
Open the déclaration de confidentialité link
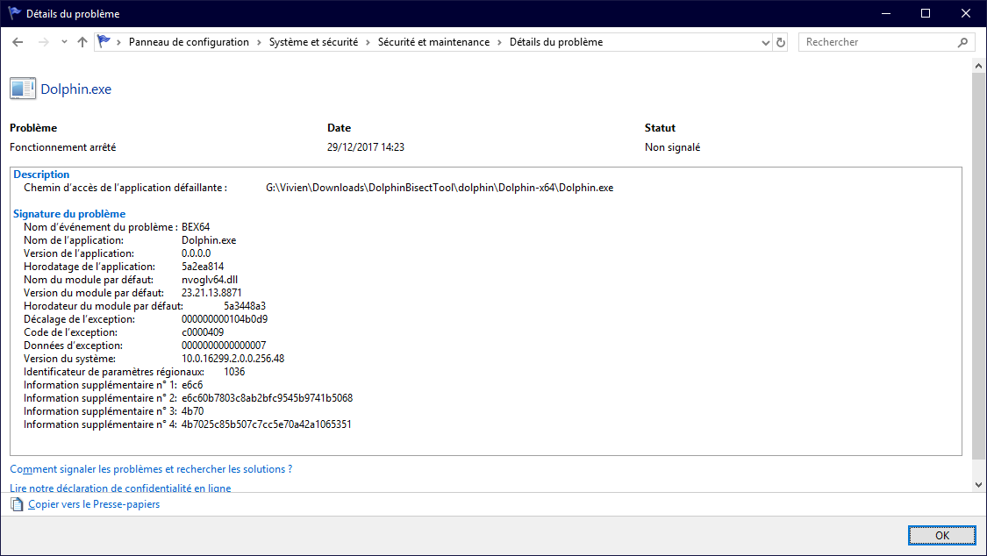click(120, 488)
